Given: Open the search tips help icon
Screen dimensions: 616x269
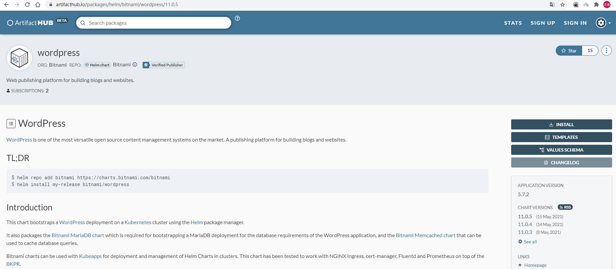Looking at the screenshot, I should (x=237, y=18).
